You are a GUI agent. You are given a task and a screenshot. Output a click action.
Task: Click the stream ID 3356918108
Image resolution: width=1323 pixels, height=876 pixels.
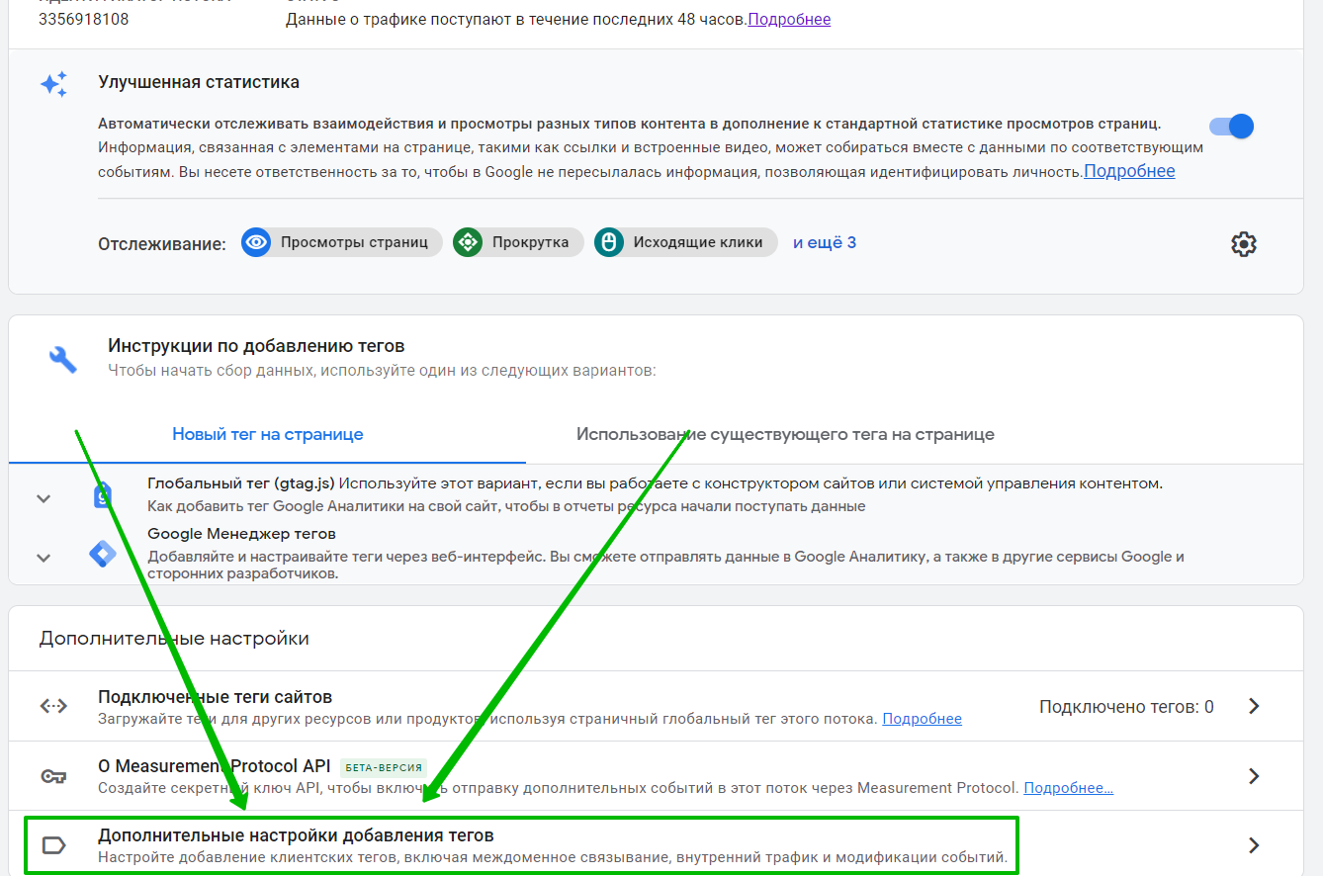coord(83,19)
